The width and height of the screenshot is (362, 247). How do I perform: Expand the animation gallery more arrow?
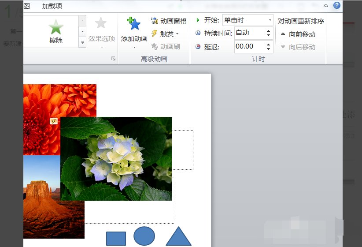82,42
